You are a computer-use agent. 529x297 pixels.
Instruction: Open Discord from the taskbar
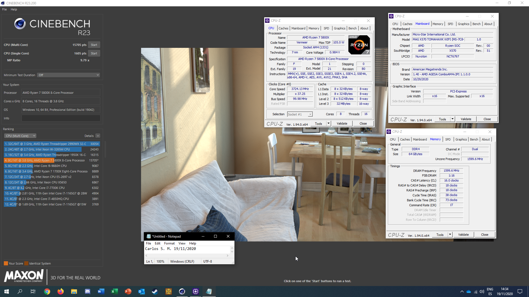88,291
